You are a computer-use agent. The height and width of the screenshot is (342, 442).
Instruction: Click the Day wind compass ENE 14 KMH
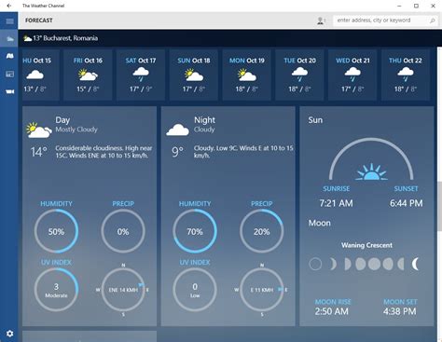123,290
